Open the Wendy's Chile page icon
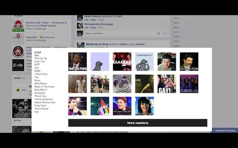The image size is (238, 148). [18, 26]
